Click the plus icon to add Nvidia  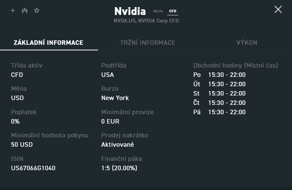coord(13,10)
